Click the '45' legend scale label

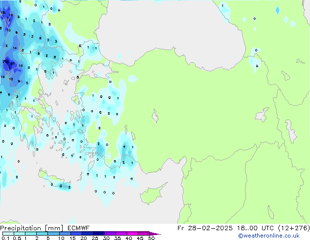(x=140, y=238)
